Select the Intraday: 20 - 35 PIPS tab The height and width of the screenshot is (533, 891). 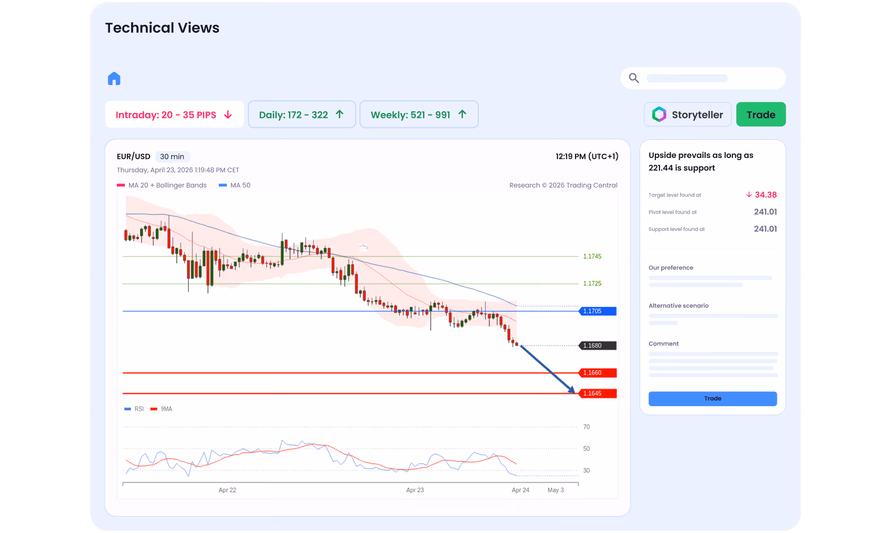pos(174,115)
